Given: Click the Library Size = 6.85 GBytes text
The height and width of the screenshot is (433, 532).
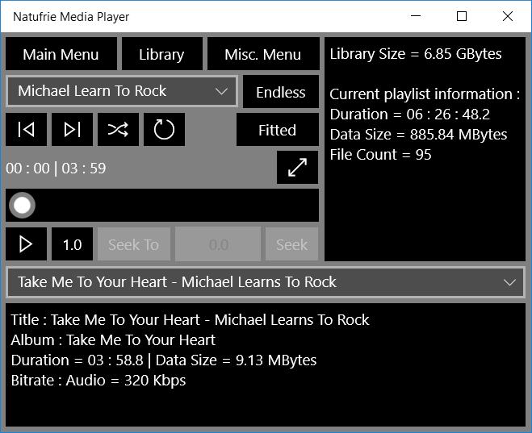Looking at the screenshot, I should [416, 54].
